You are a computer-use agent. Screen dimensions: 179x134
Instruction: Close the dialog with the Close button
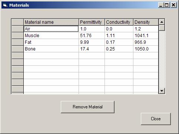click(156, 119)
